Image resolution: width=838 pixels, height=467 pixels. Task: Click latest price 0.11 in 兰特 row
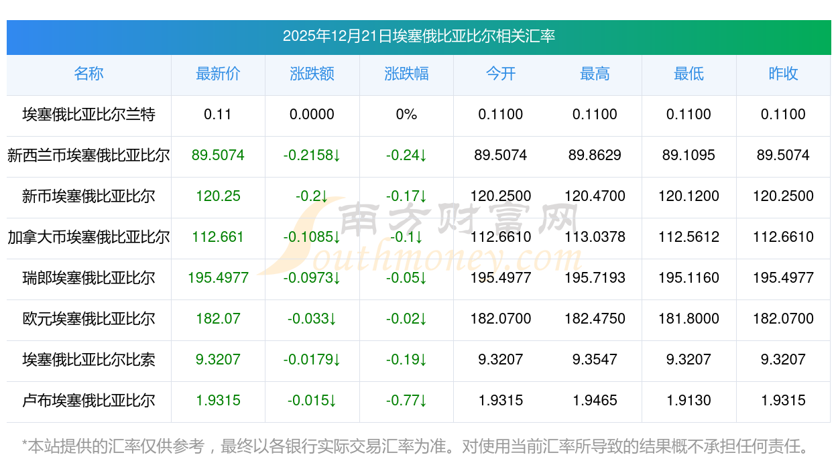click(218, 115)
